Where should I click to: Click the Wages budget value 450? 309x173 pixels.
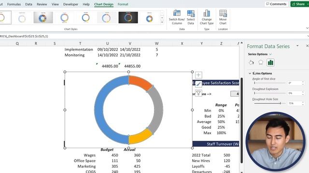tap(114, 155)
